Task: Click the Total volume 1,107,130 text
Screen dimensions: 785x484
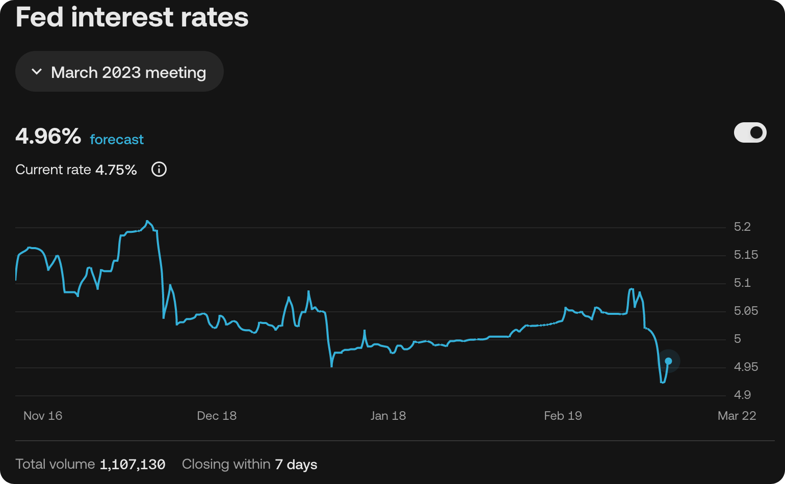Action: (90, 464)
